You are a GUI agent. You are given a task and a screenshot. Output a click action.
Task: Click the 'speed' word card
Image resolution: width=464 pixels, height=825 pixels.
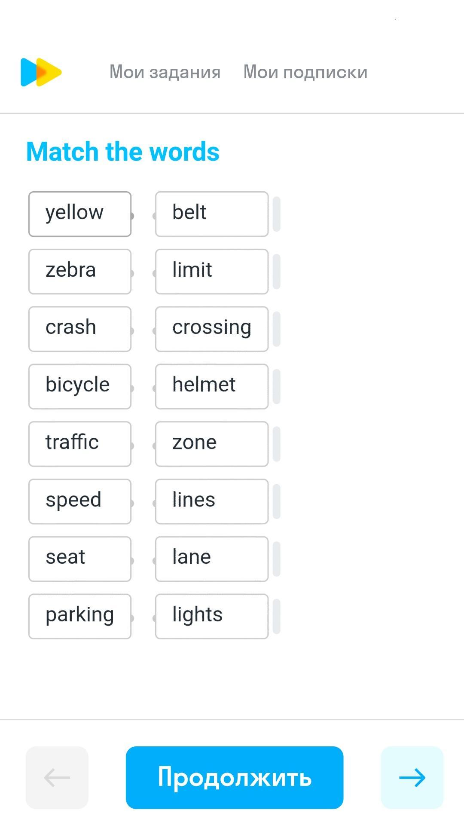pos(80,501)
